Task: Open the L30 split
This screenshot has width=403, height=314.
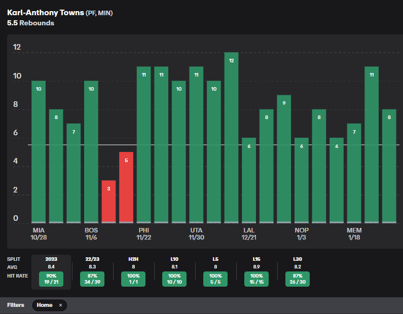Action: (x=298, y=259)
